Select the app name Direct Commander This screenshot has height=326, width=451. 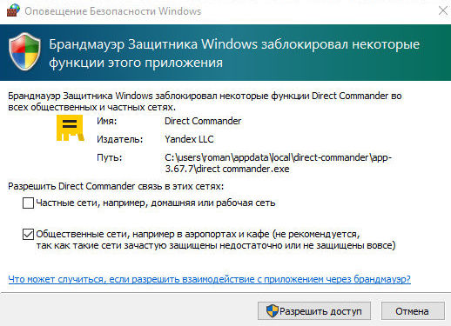point(203,121)
